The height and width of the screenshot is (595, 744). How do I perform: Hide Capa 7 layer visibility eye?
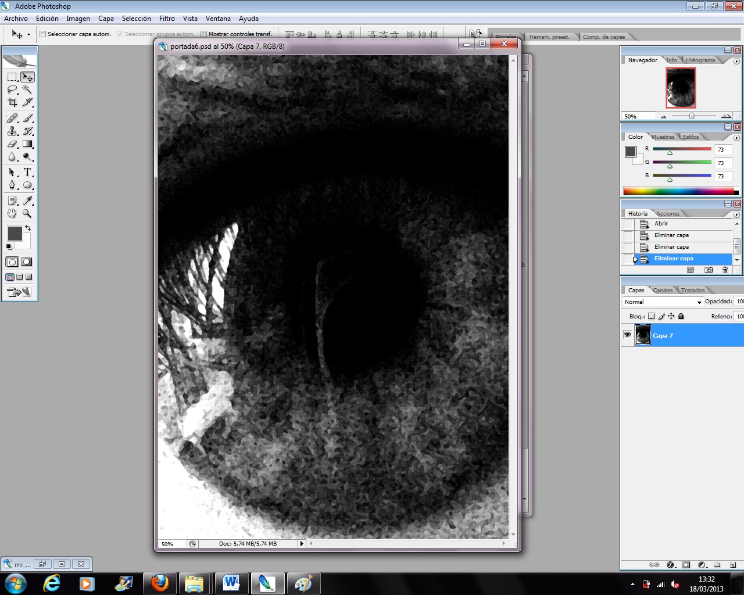pos(627,335)
